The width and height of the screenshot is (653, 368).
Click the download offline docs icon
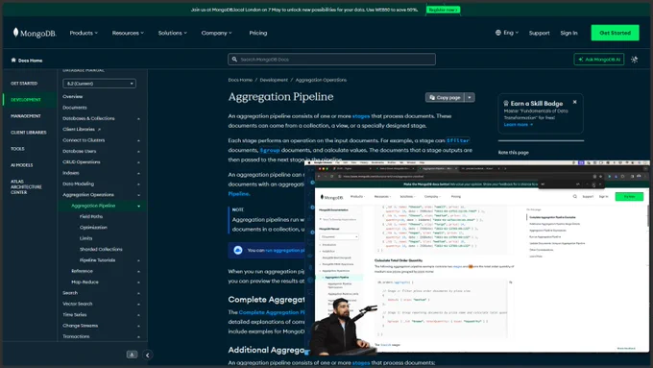tap(132, 355)
